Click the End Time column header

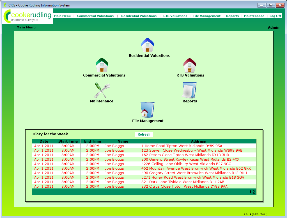pyautogui.click(x=93, y=141)
